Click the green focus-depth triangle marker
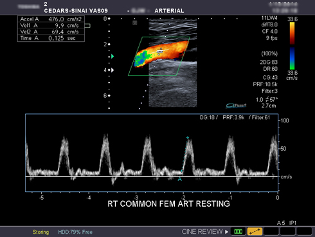The width and height of the screenshot is (315, 237). coord(113,57)
